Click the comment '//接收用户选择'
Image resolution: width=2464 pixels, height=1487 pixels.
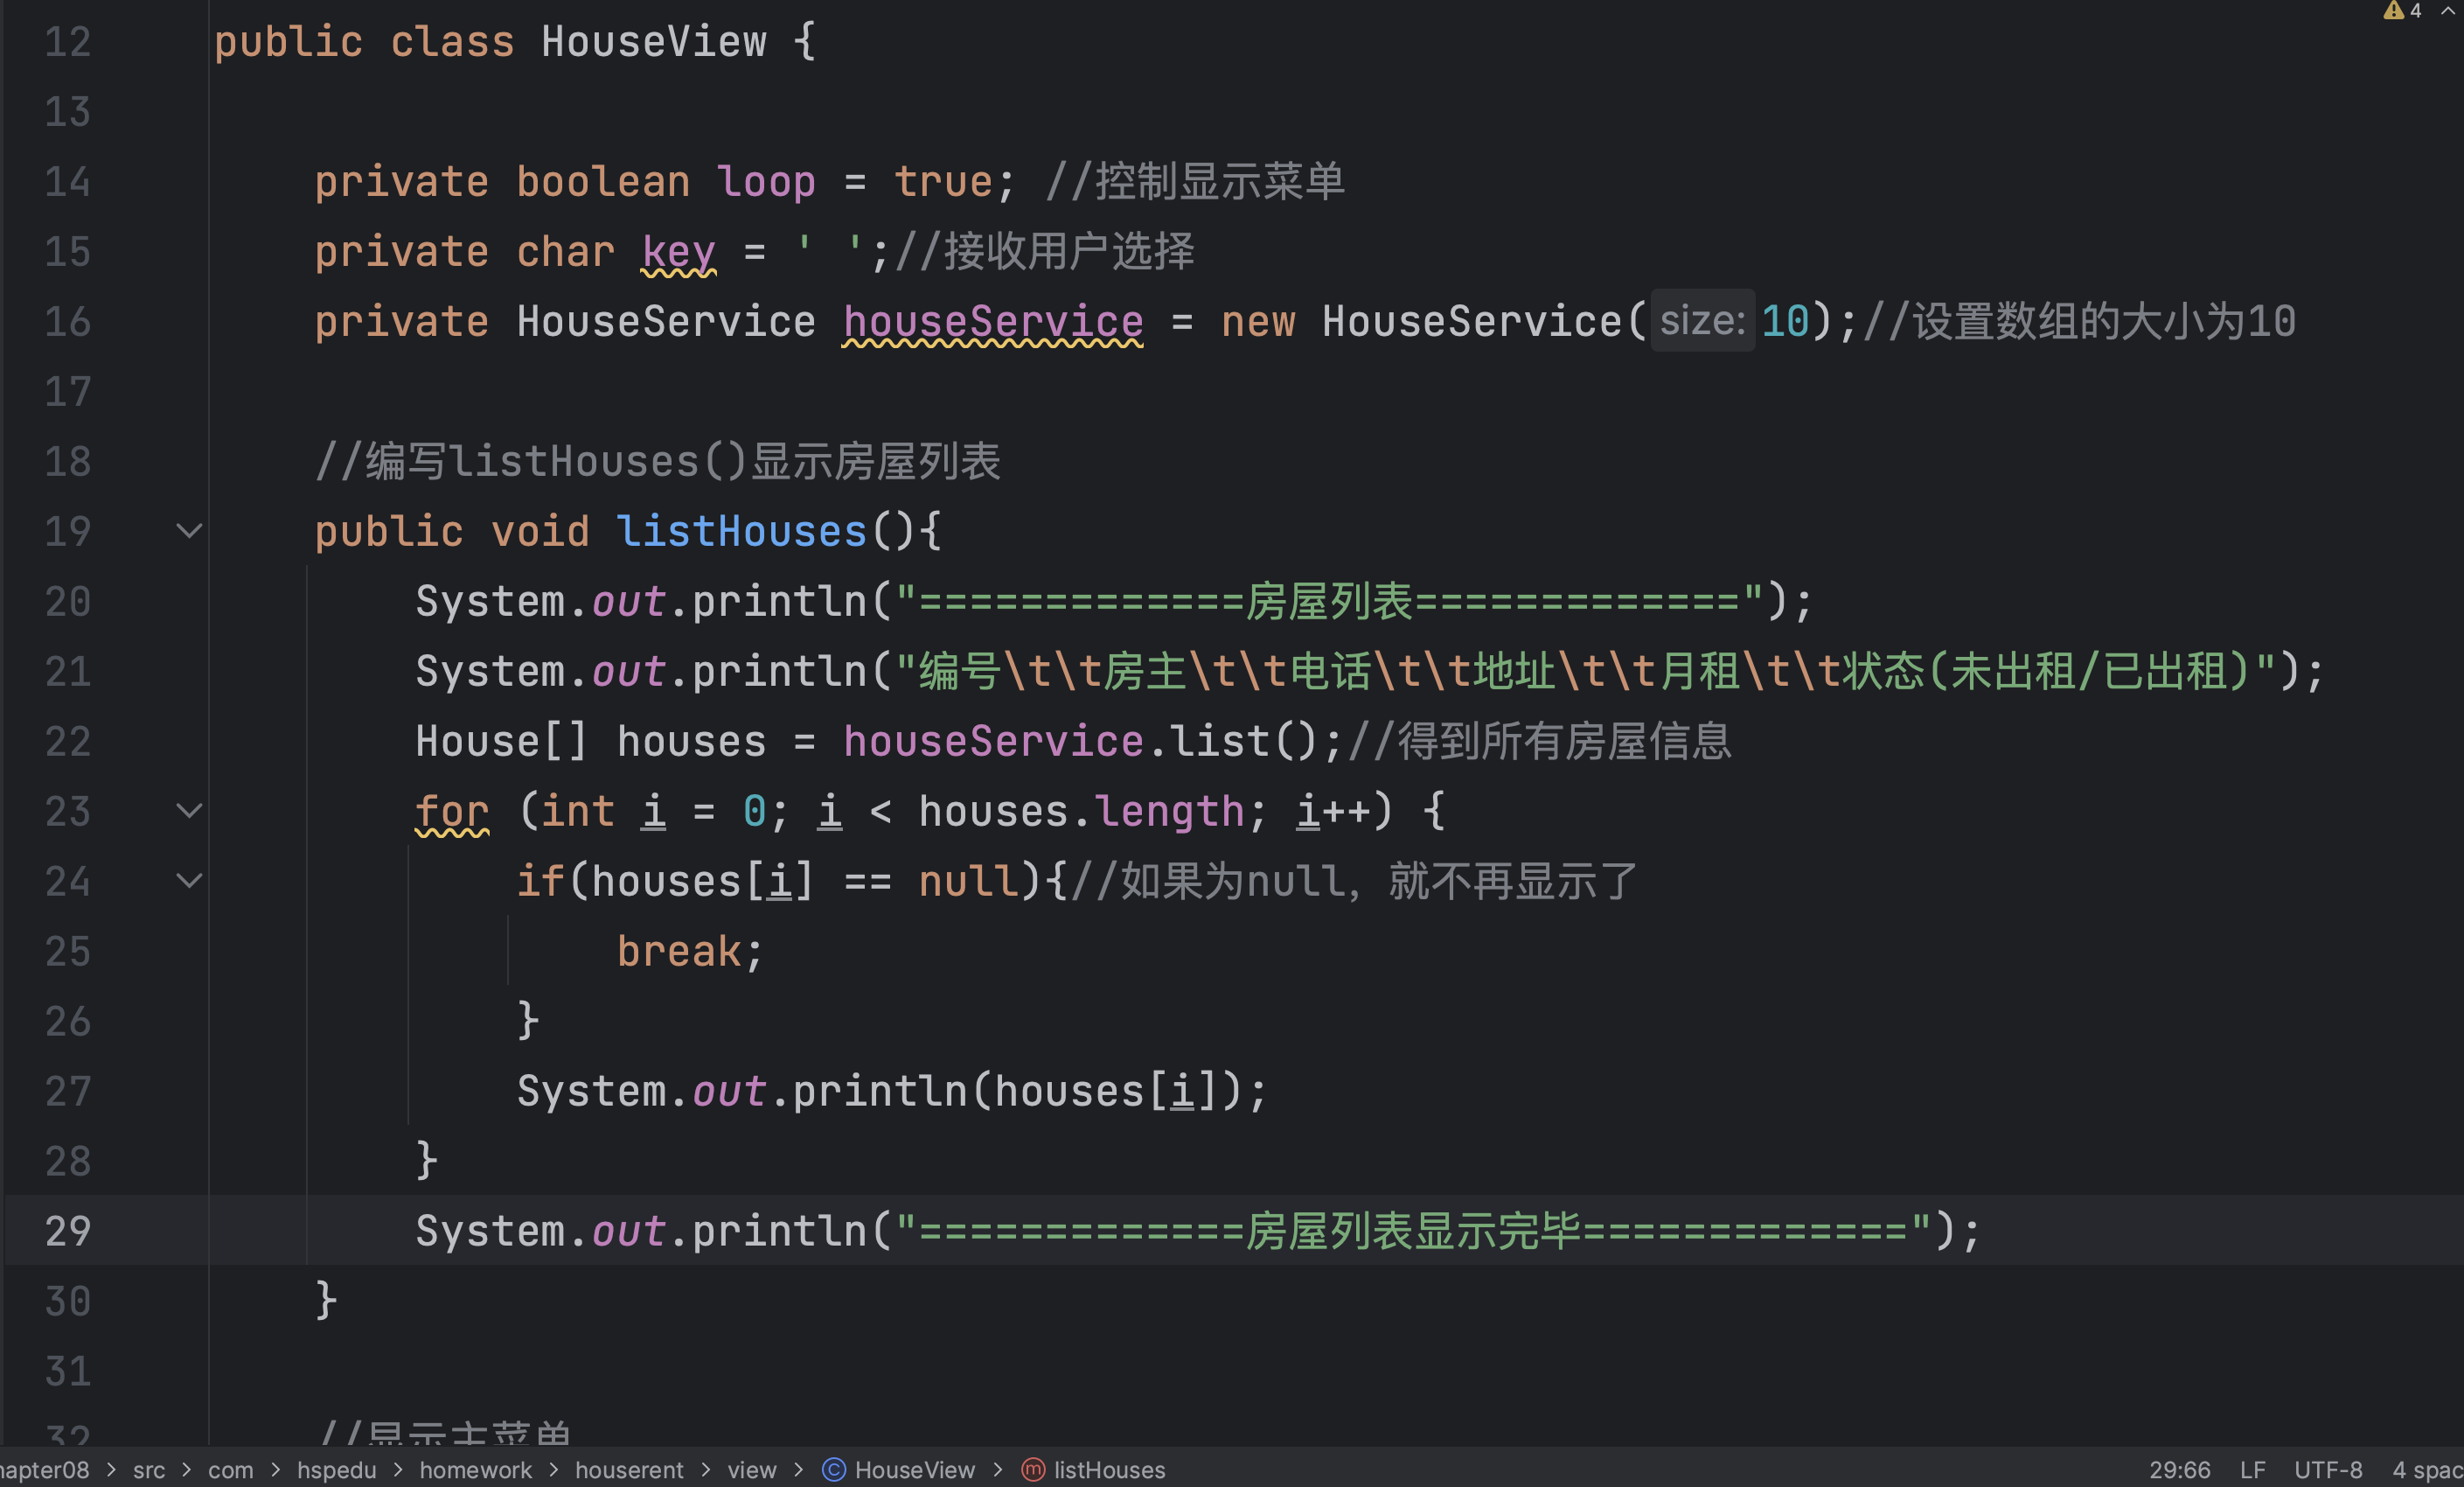[x=1044, y=251]
